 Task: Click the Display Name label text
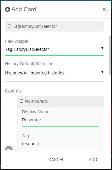click(36, 112)
